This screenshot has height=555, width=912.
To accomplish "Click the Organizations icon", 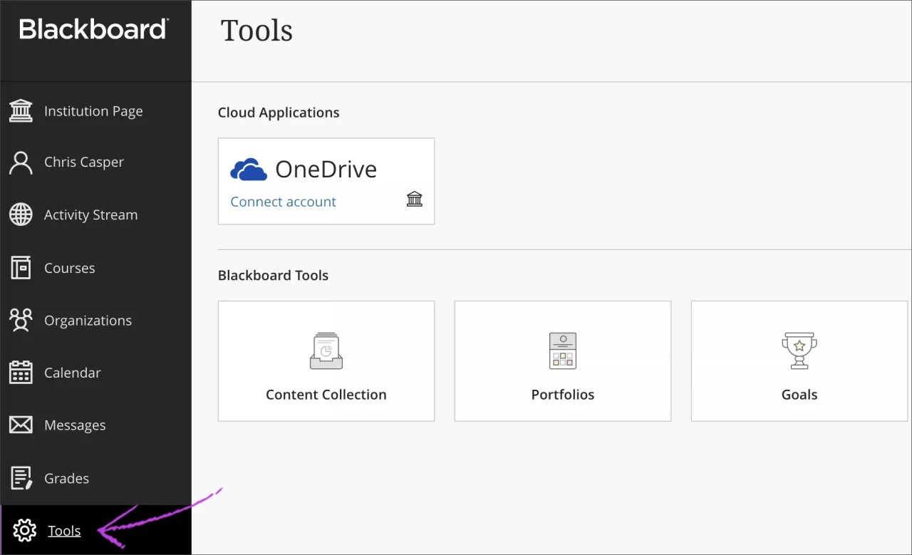I will 21,320.
